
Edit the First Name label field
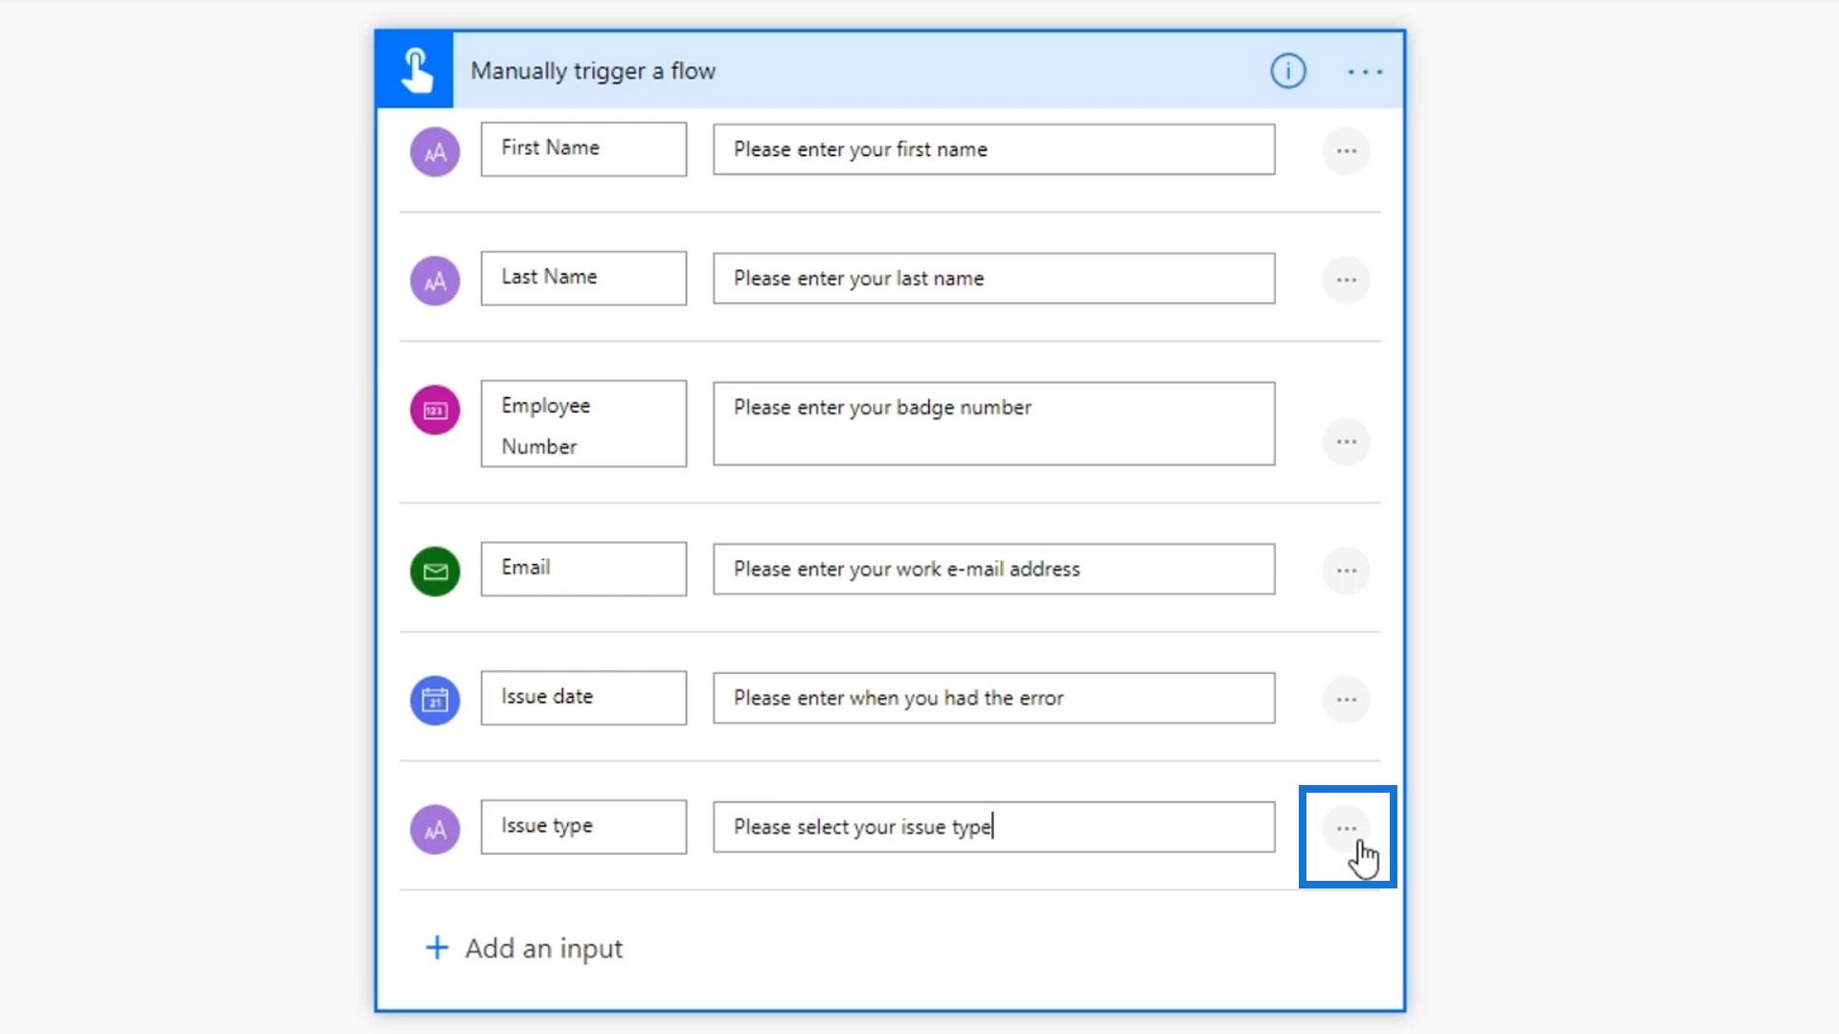tap(583, 149)
